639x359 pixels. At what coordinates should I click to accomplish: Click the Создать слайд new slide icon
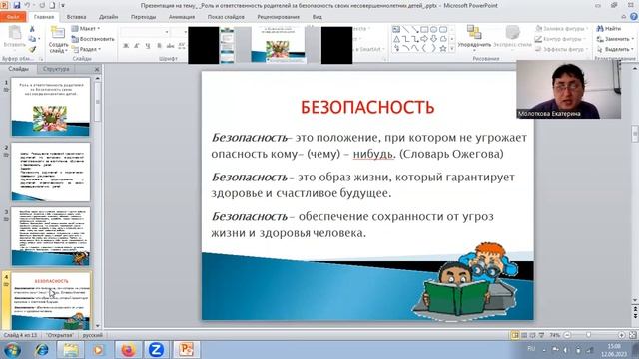[58, 33]
